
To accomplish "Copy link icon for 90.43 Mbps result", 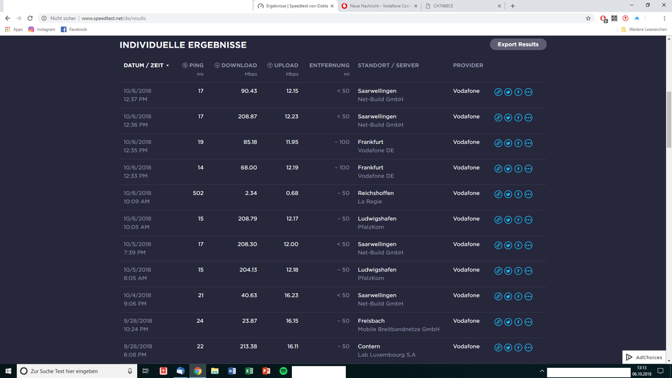I will point(498,92).
